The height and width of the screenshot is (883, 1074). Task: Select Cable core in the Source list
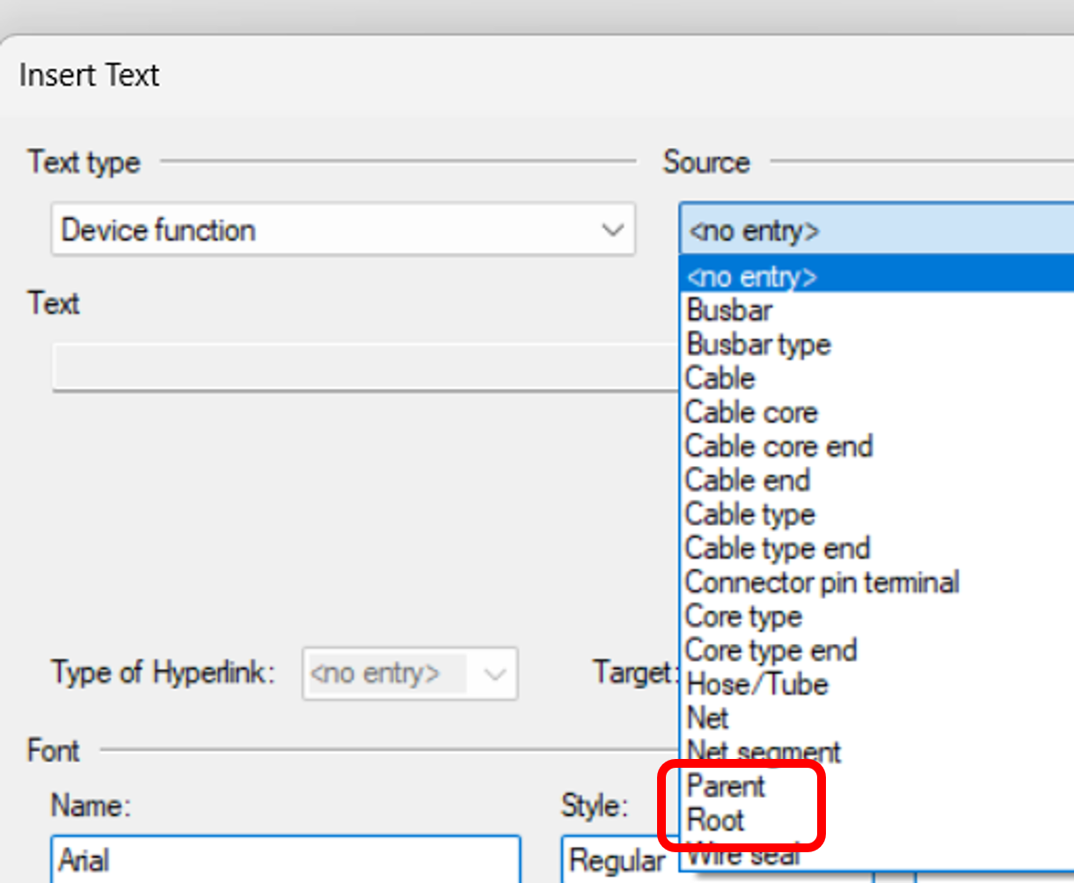(876, 412)
